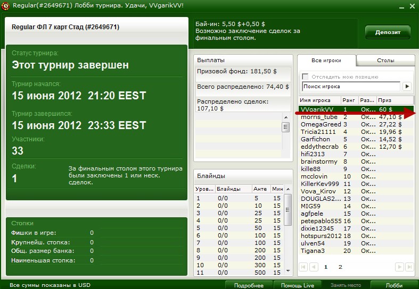419x289 pixels.
Task: Click the search player arrow button
Action: click(407, 87)
